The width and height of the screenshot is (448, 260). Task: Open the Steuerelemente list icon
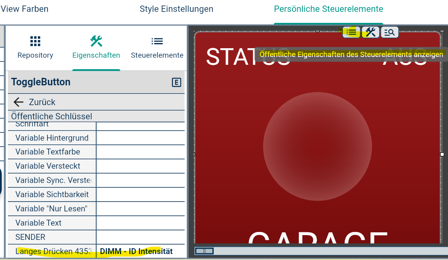pyautogui.click(x=157, y=41)
